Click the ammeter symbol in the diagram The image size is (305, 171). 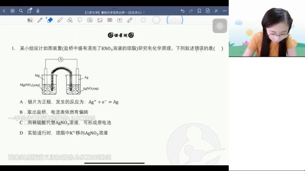[61, 59]
